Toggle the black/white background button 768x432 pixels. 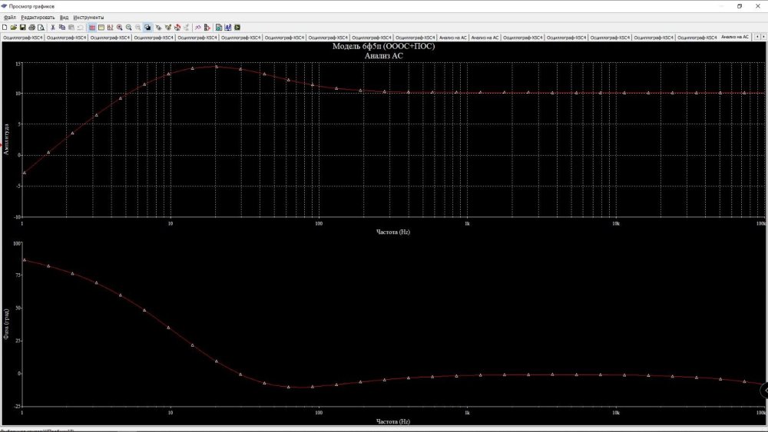[x=147, y=27]
